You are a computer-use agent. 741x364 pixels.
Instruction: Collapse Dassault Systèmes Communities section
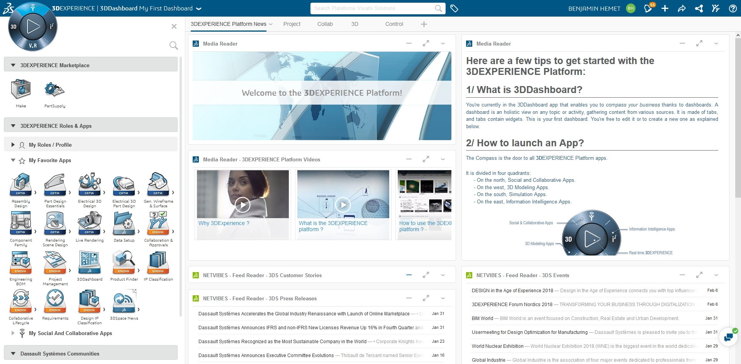(x=13, y=354)
